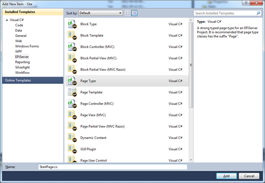Switch to small icons view

click(x=127, y=13)
